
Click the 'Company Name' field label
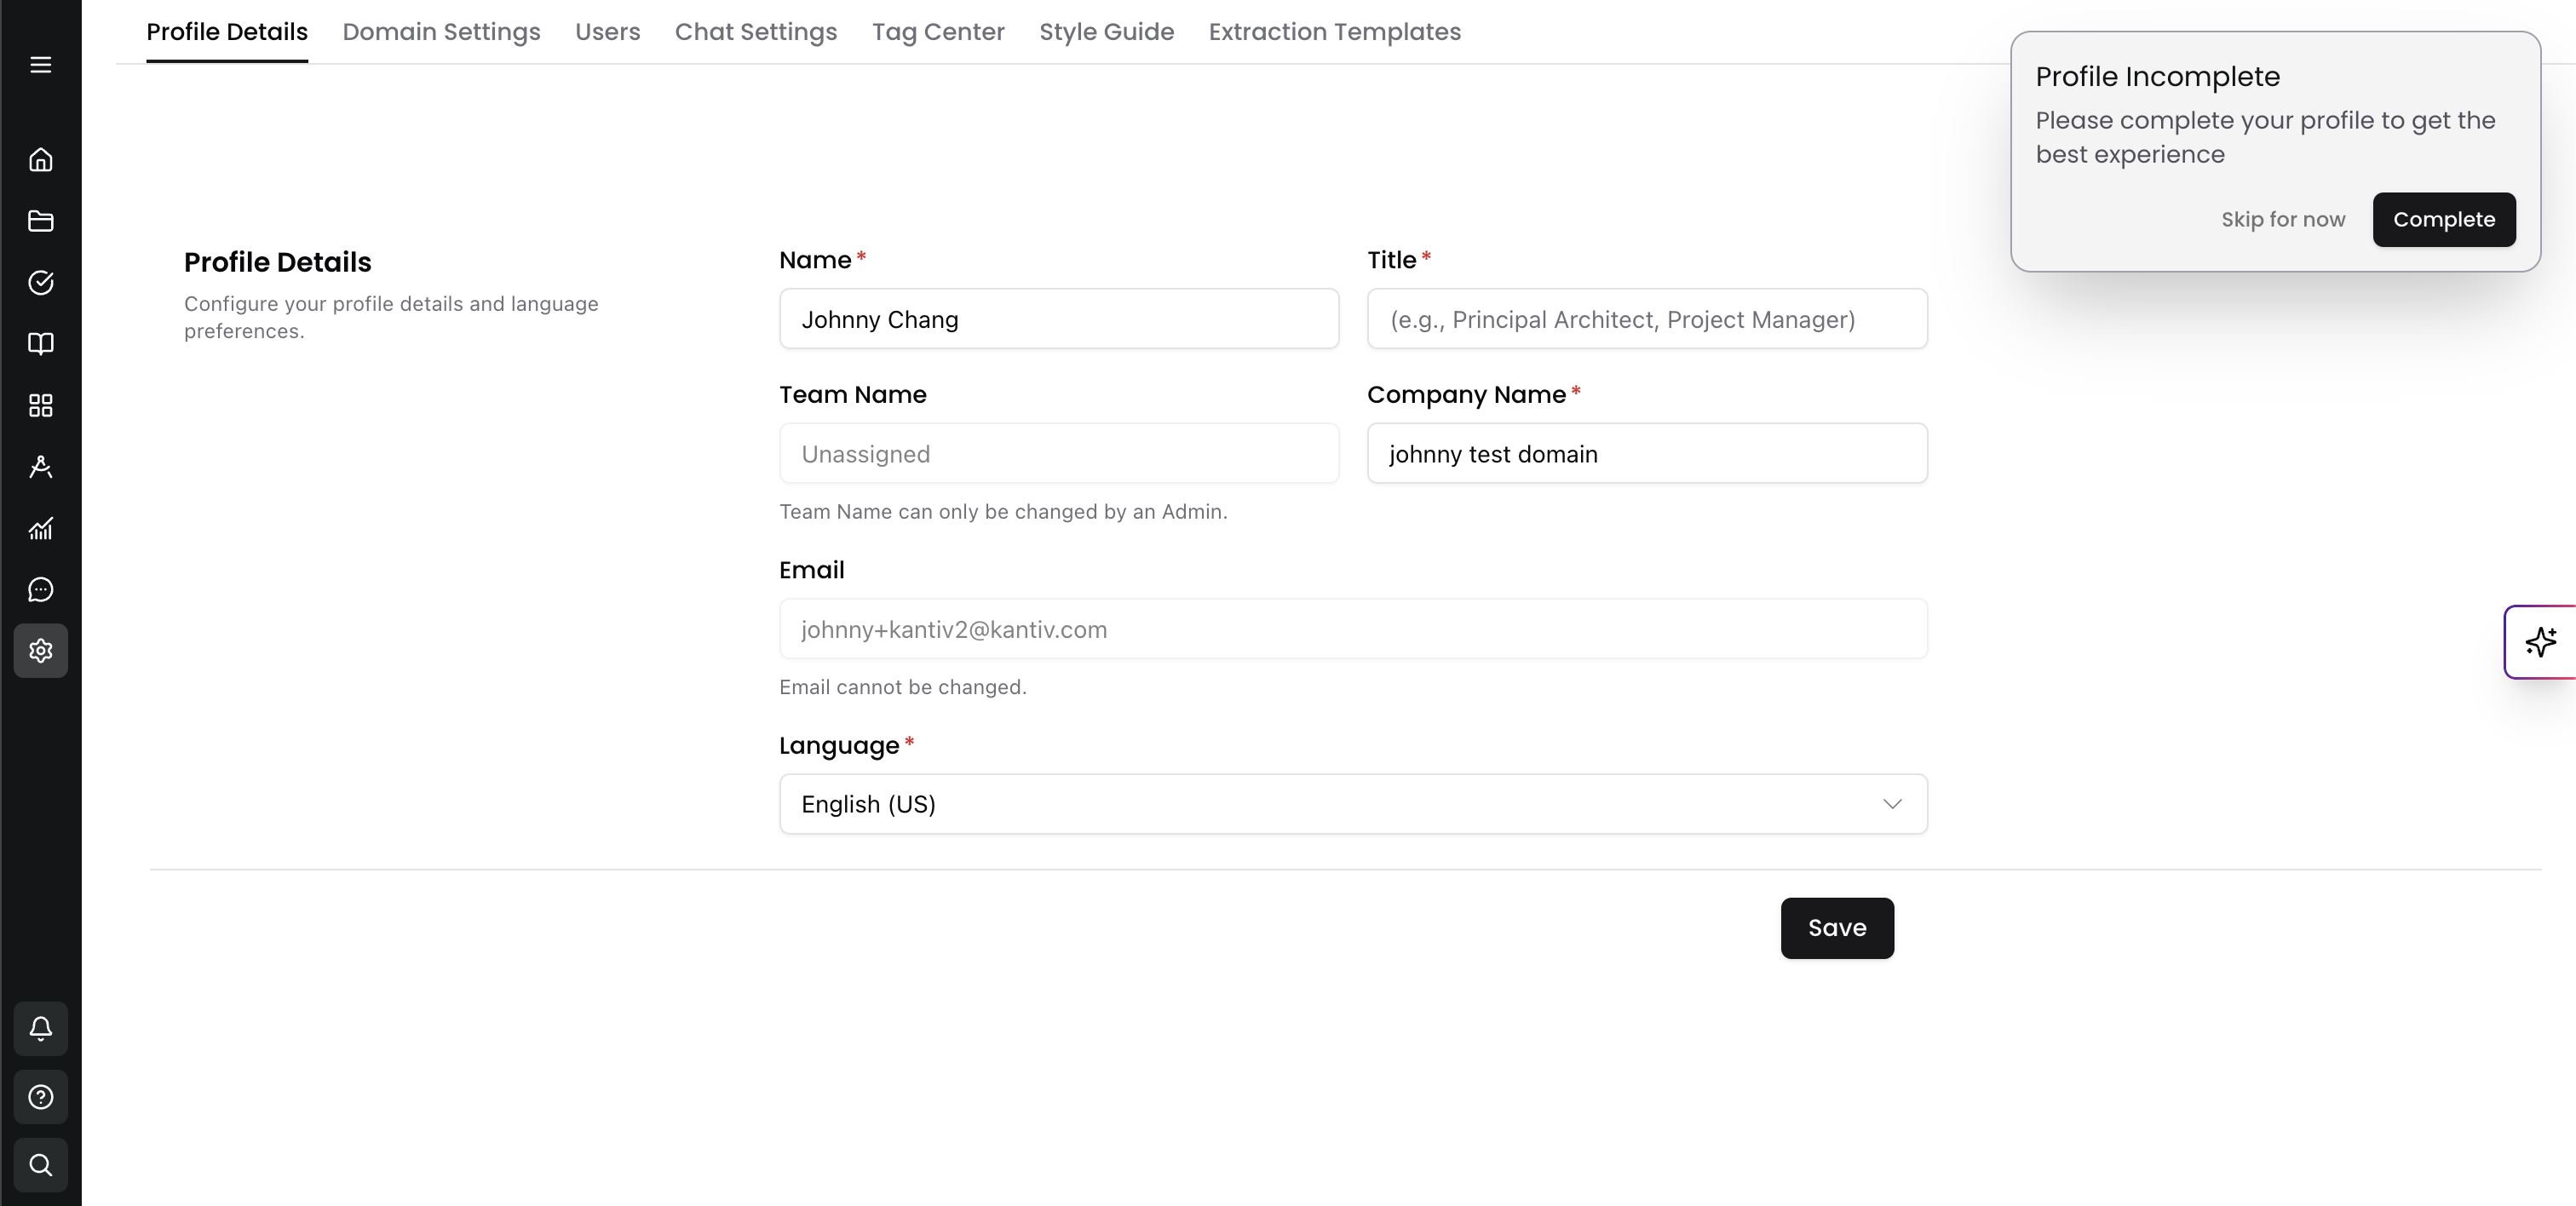click(x=1466, y=395)
